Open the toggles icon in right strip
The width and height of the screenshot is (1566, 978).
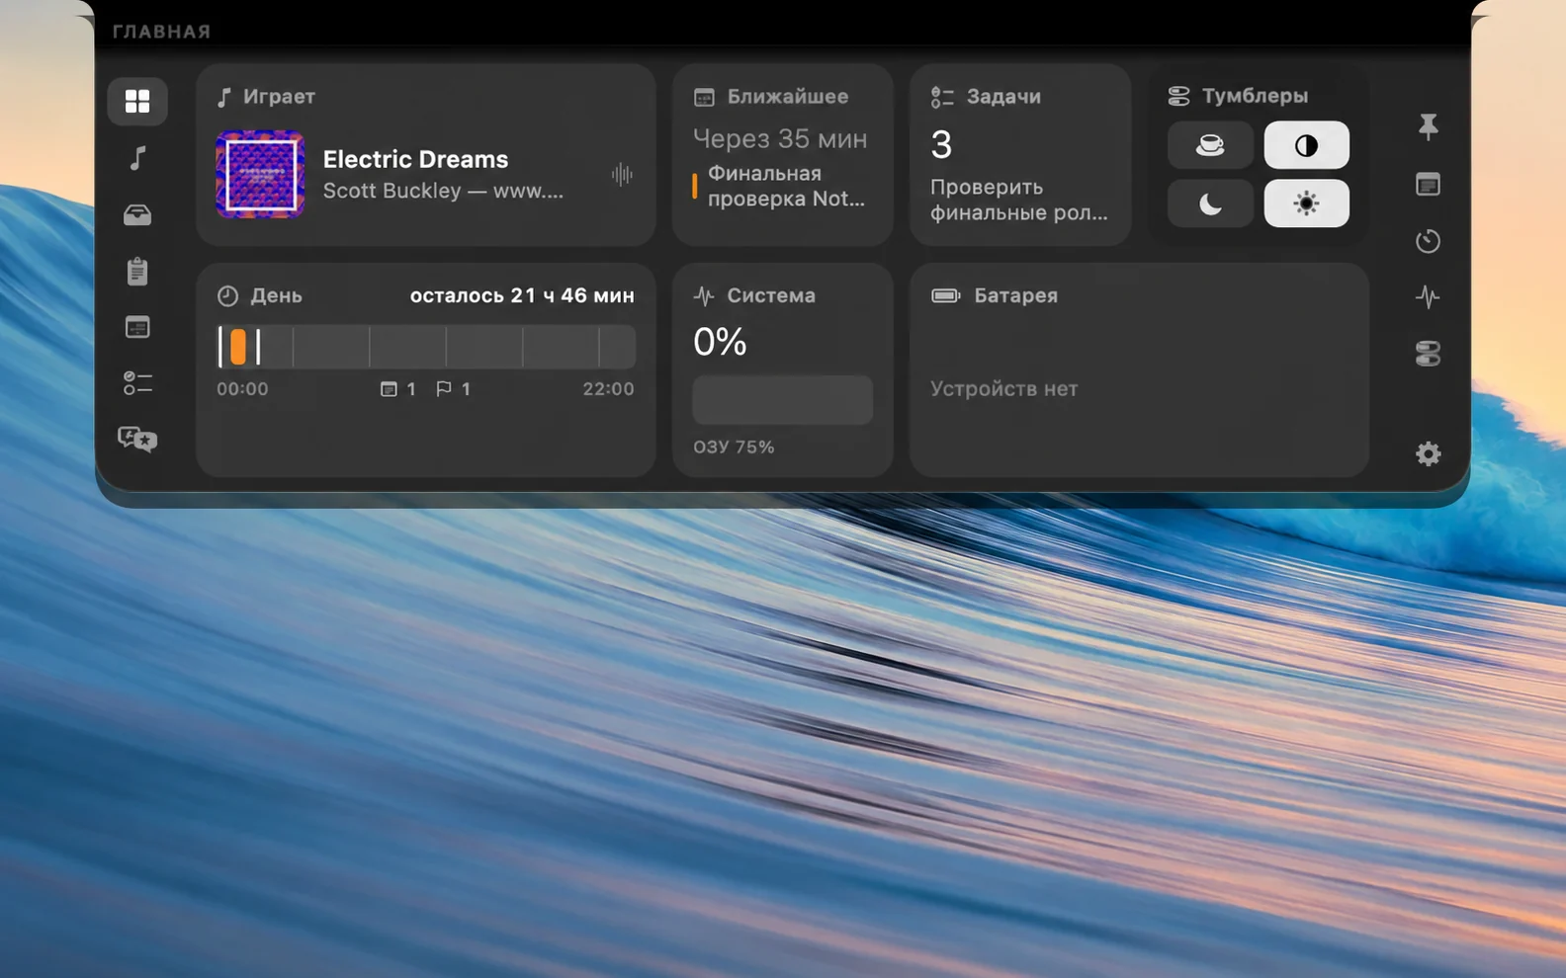tap(1428, 353)
